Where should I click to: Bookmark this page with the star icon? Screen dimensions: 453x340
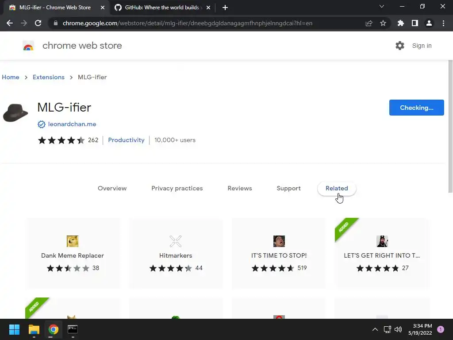[x=383, y=23]
